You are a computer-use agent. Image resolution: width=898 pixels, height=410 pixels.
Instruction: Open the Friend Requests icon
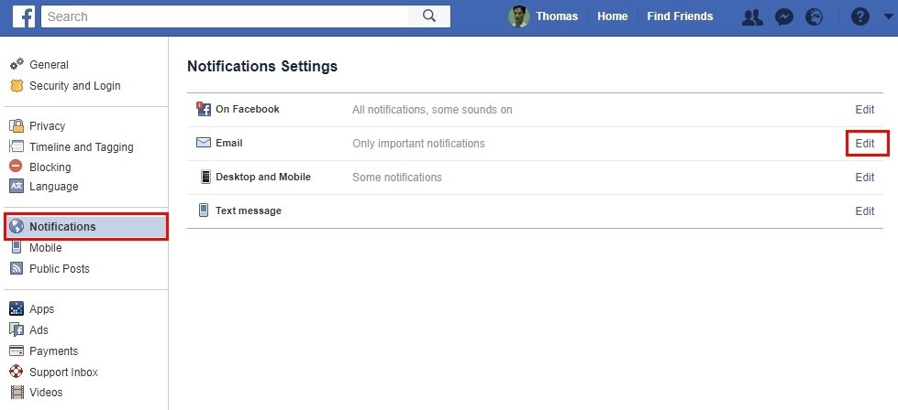[x=752, y=17]
